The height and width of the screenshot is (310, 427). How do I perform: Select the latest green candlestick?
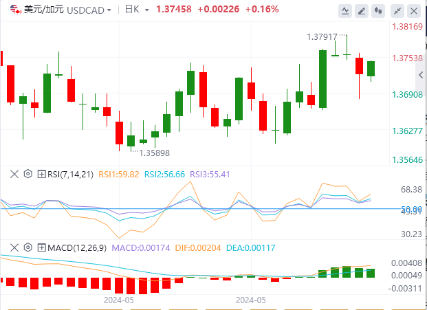point(371,69)
